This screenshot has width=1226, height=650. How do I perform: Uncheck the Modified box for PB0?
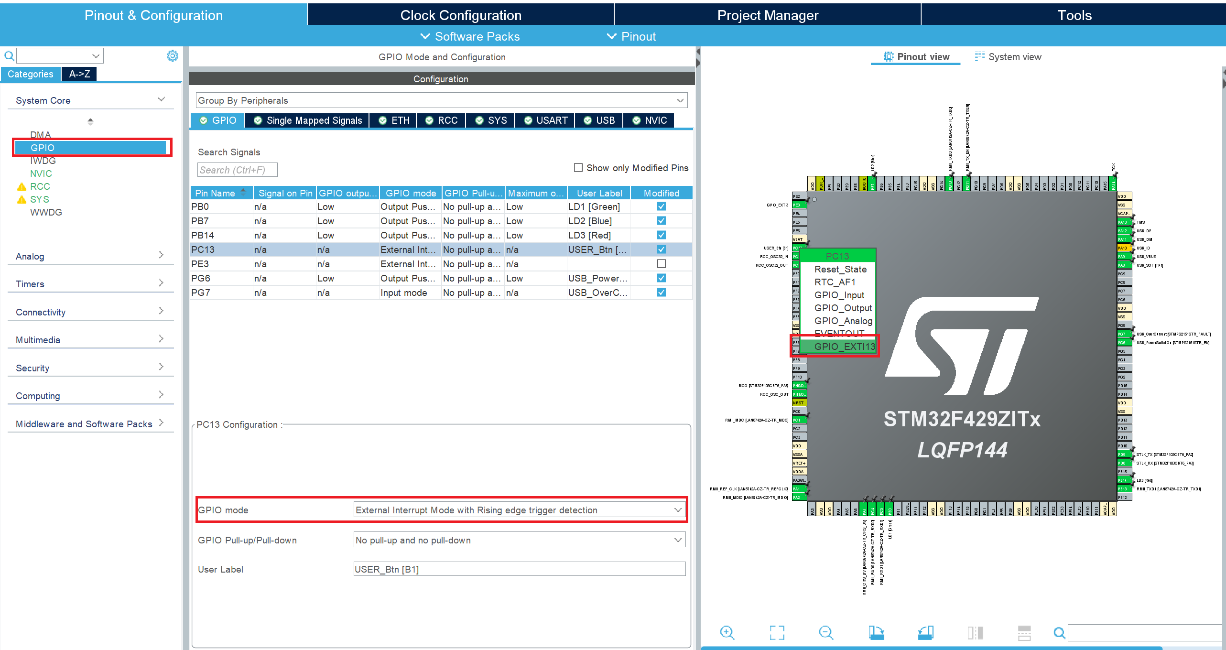661,206
